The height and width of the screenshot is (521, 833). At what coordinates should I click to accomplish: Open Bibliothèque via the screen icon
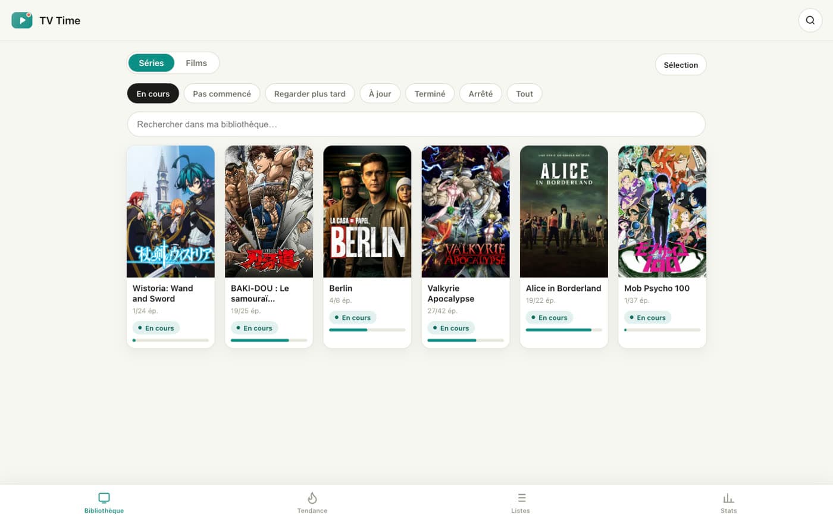104,498
